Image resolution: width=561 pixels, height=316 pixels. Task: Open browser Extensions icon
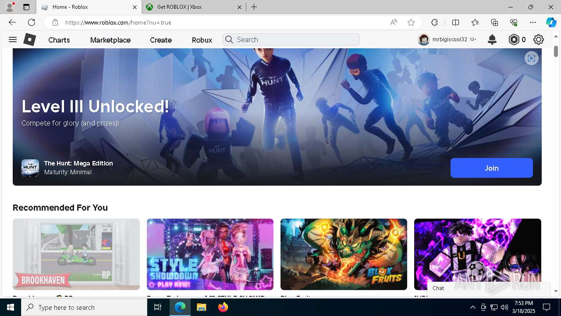click(x=434, y=22)
